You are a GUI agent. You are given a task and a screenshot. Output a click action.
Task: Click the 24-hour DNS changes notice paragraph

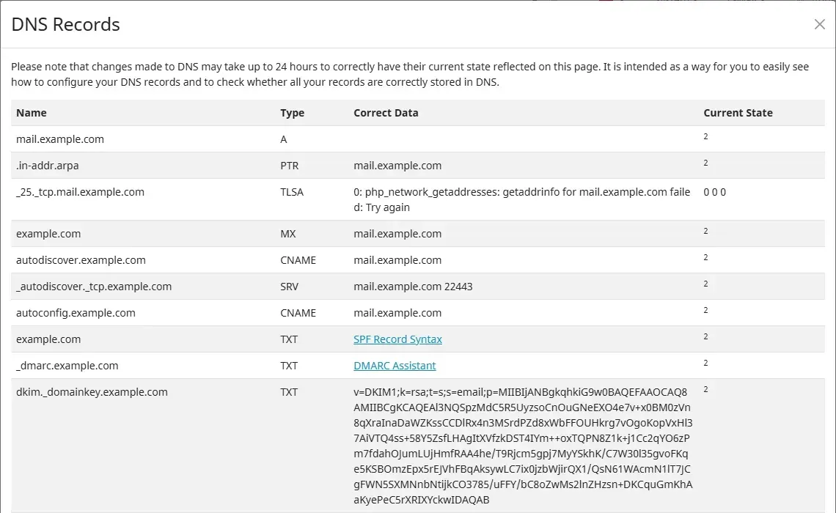(x=410, y=75)
